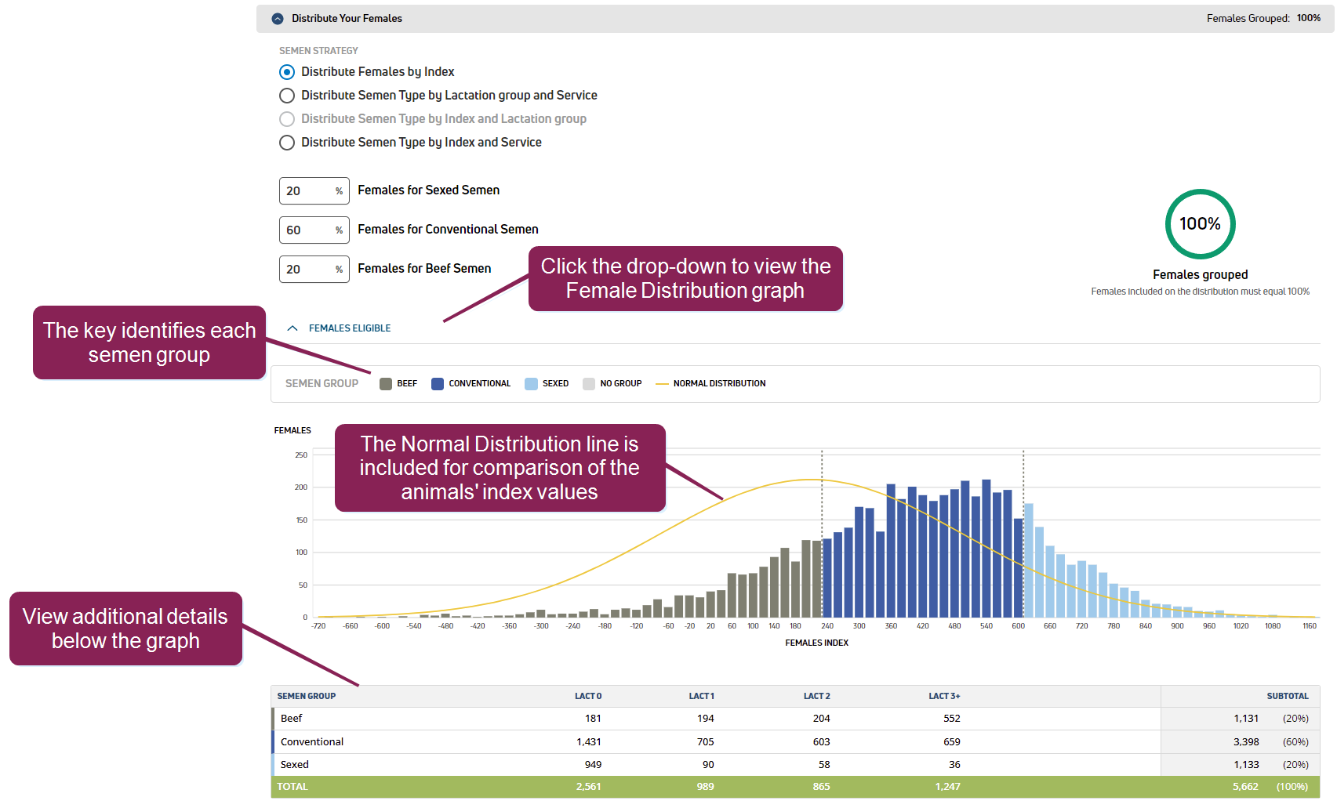Choose Distribute Semen Type by Lactation group and Service

[x=287, y=96]
